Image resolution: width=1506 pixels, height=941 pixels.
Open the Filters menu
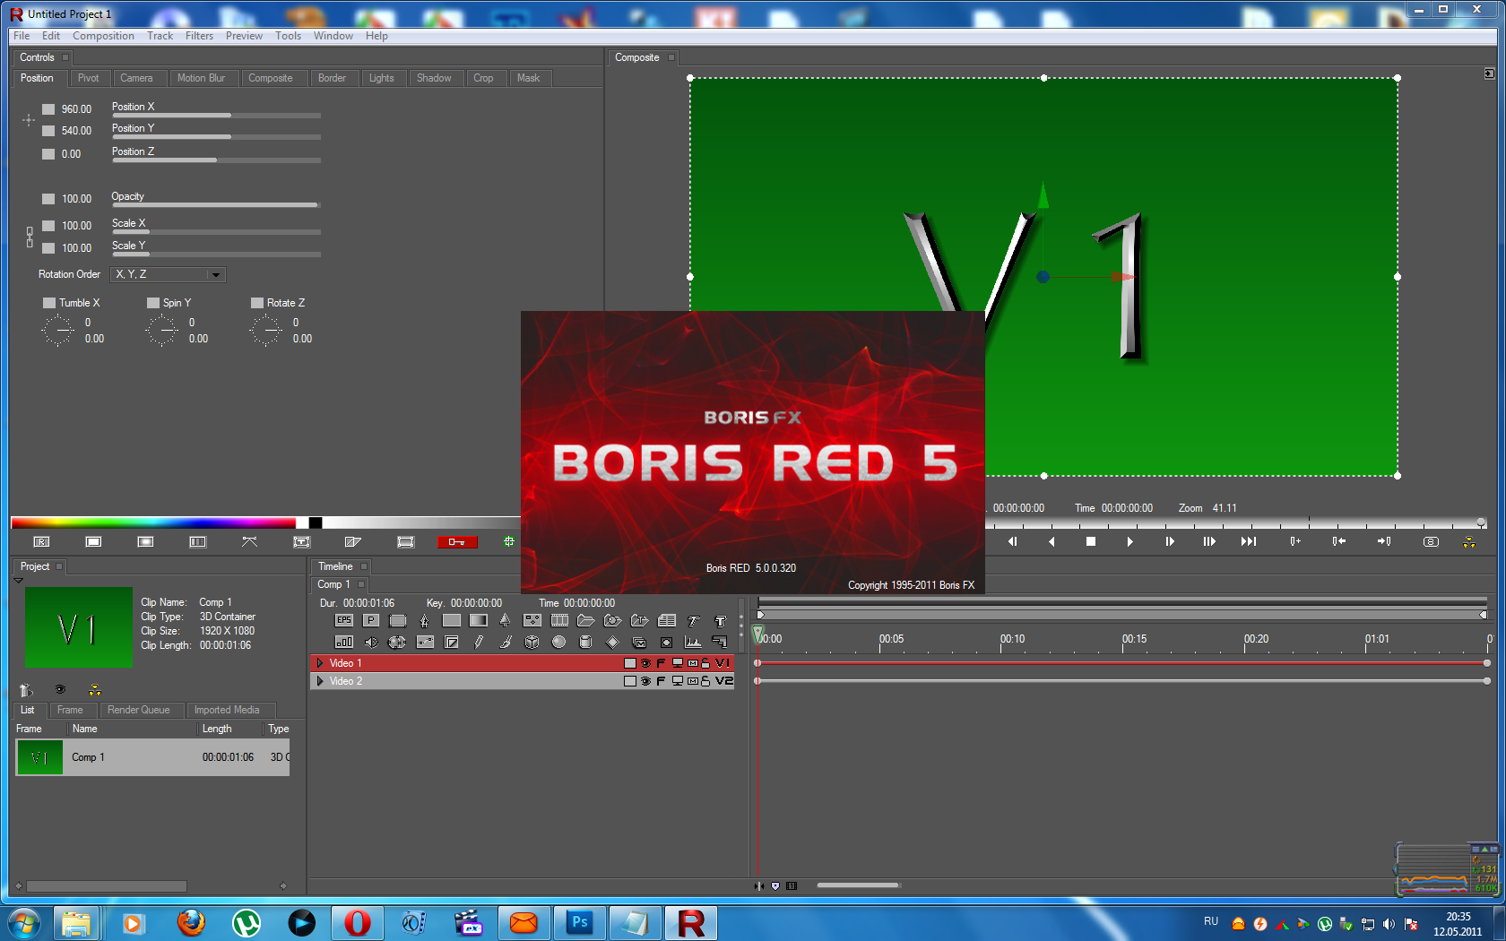click(199, 36)
